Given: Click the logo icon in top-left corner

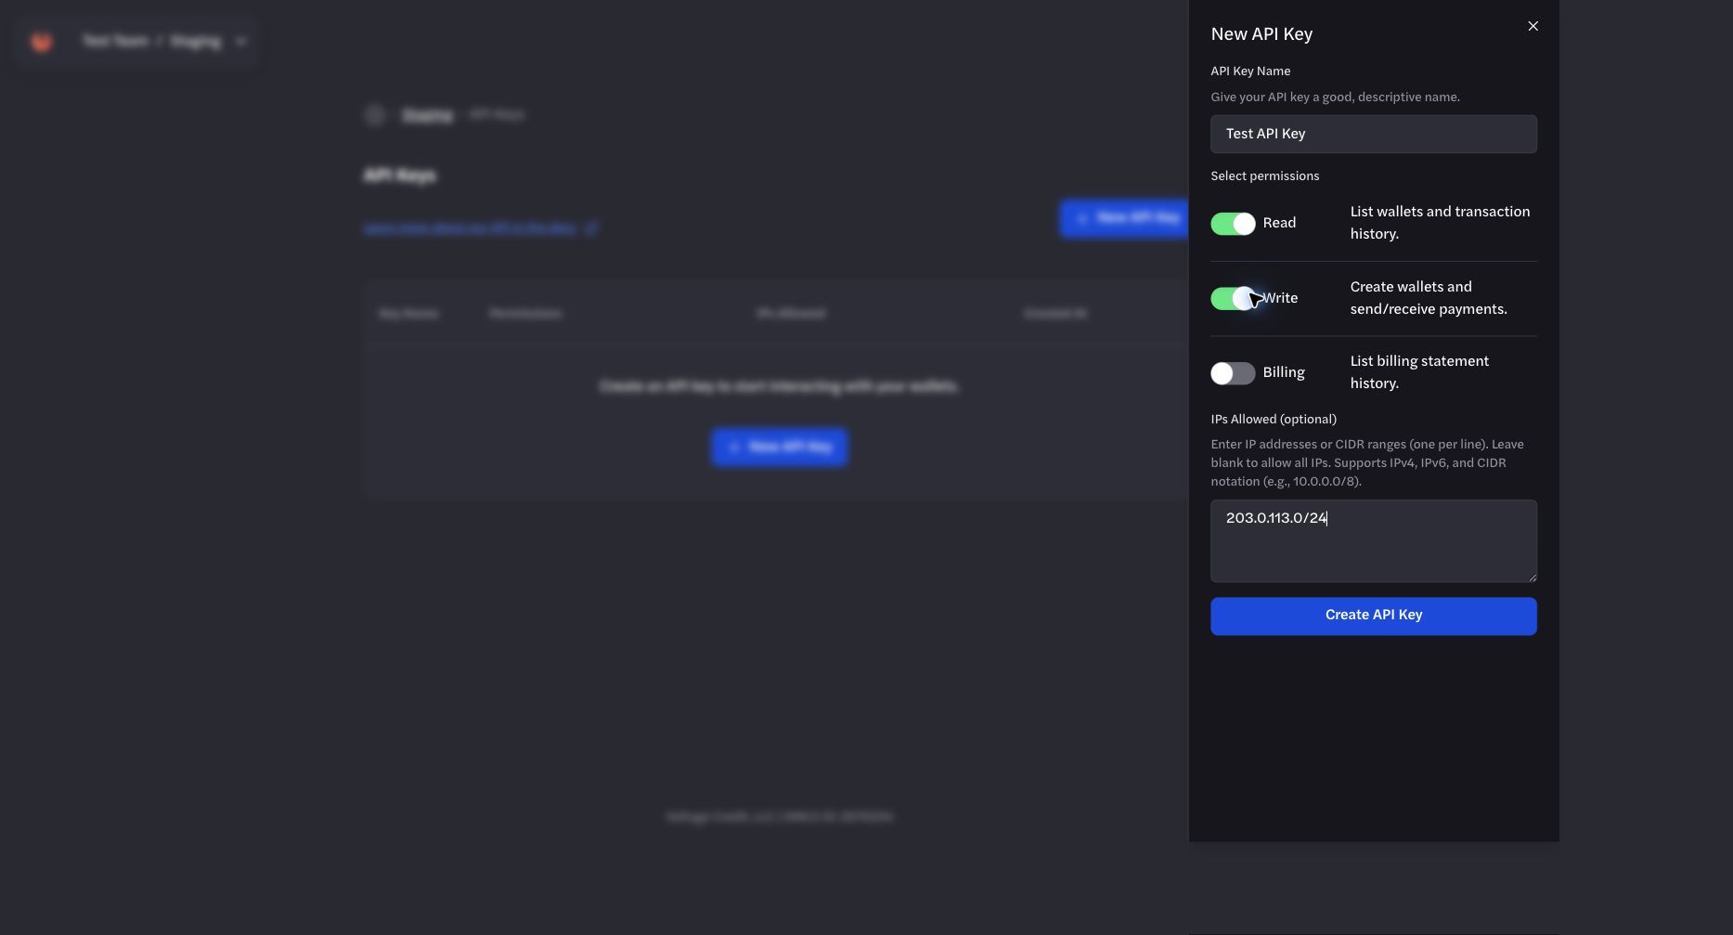Looking at the screenshot, I should pos(41,41).
